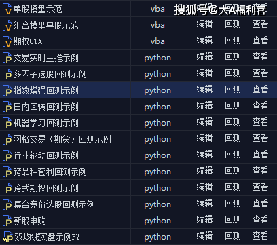Select the 指数增强回测示例 strategy name
Screen dimensions: 277x245
(x=45, y=90)
